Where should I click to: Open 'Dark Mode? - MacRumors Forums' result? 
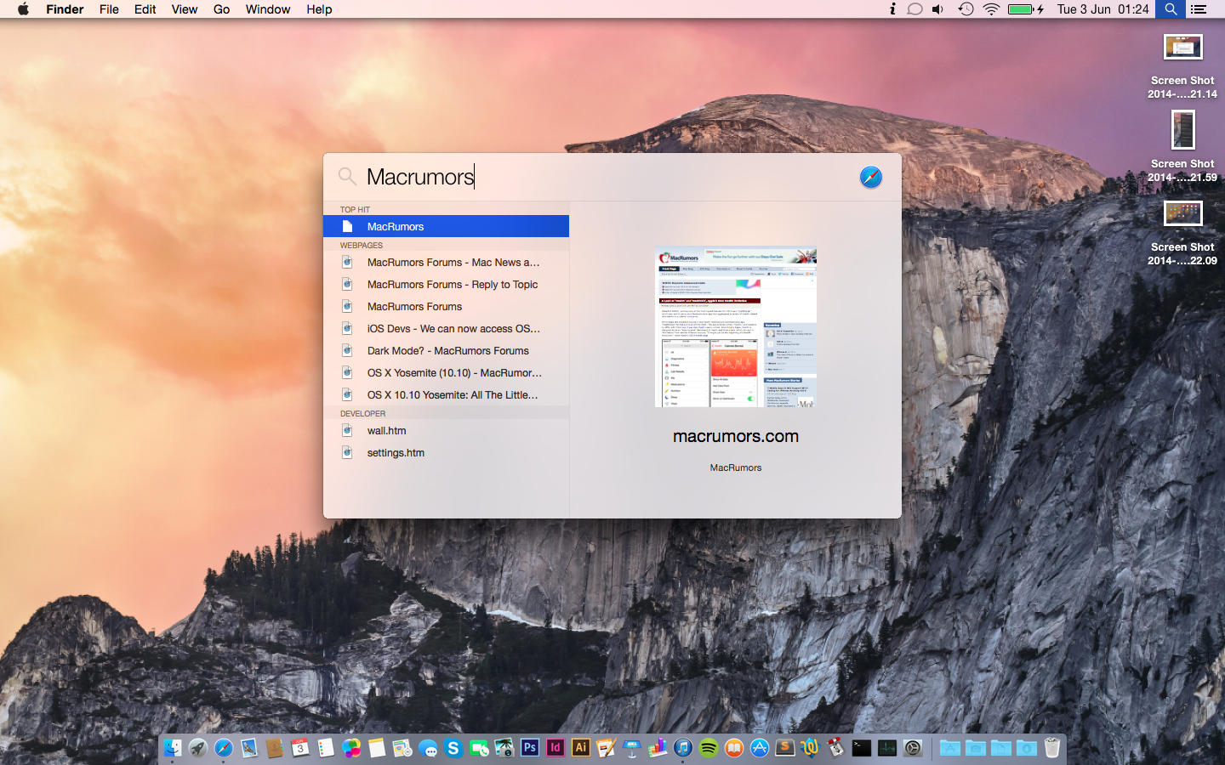coord(446,350)
